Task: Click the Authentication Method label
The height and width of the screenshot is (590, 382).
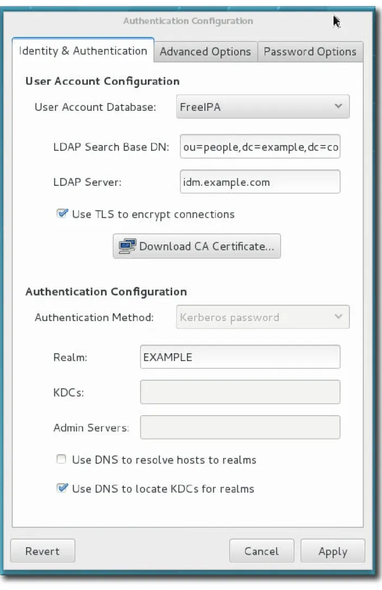Action: [x=94, y=317]
